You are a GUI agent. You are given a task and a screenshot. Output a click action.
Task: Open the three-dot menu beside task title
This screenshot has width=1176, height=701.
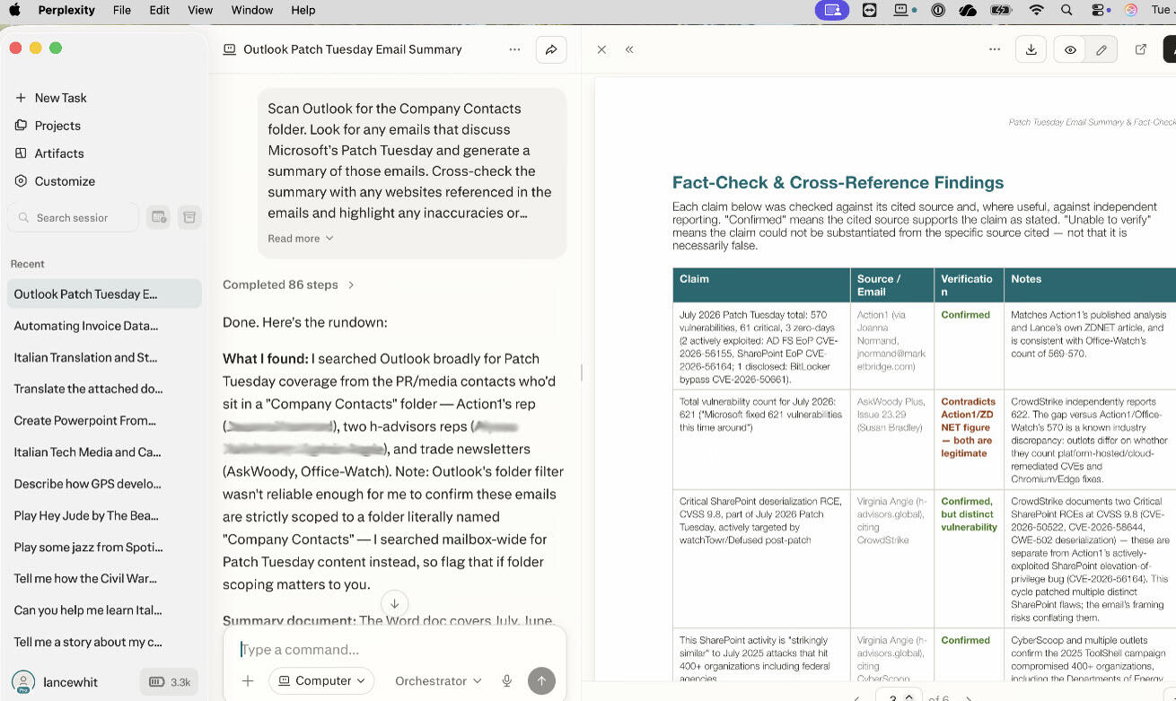514,49
